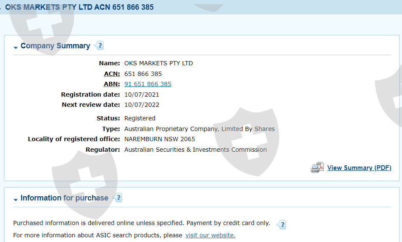Follow the visit our website link
402x242 pixels.
tap(210, 235)
